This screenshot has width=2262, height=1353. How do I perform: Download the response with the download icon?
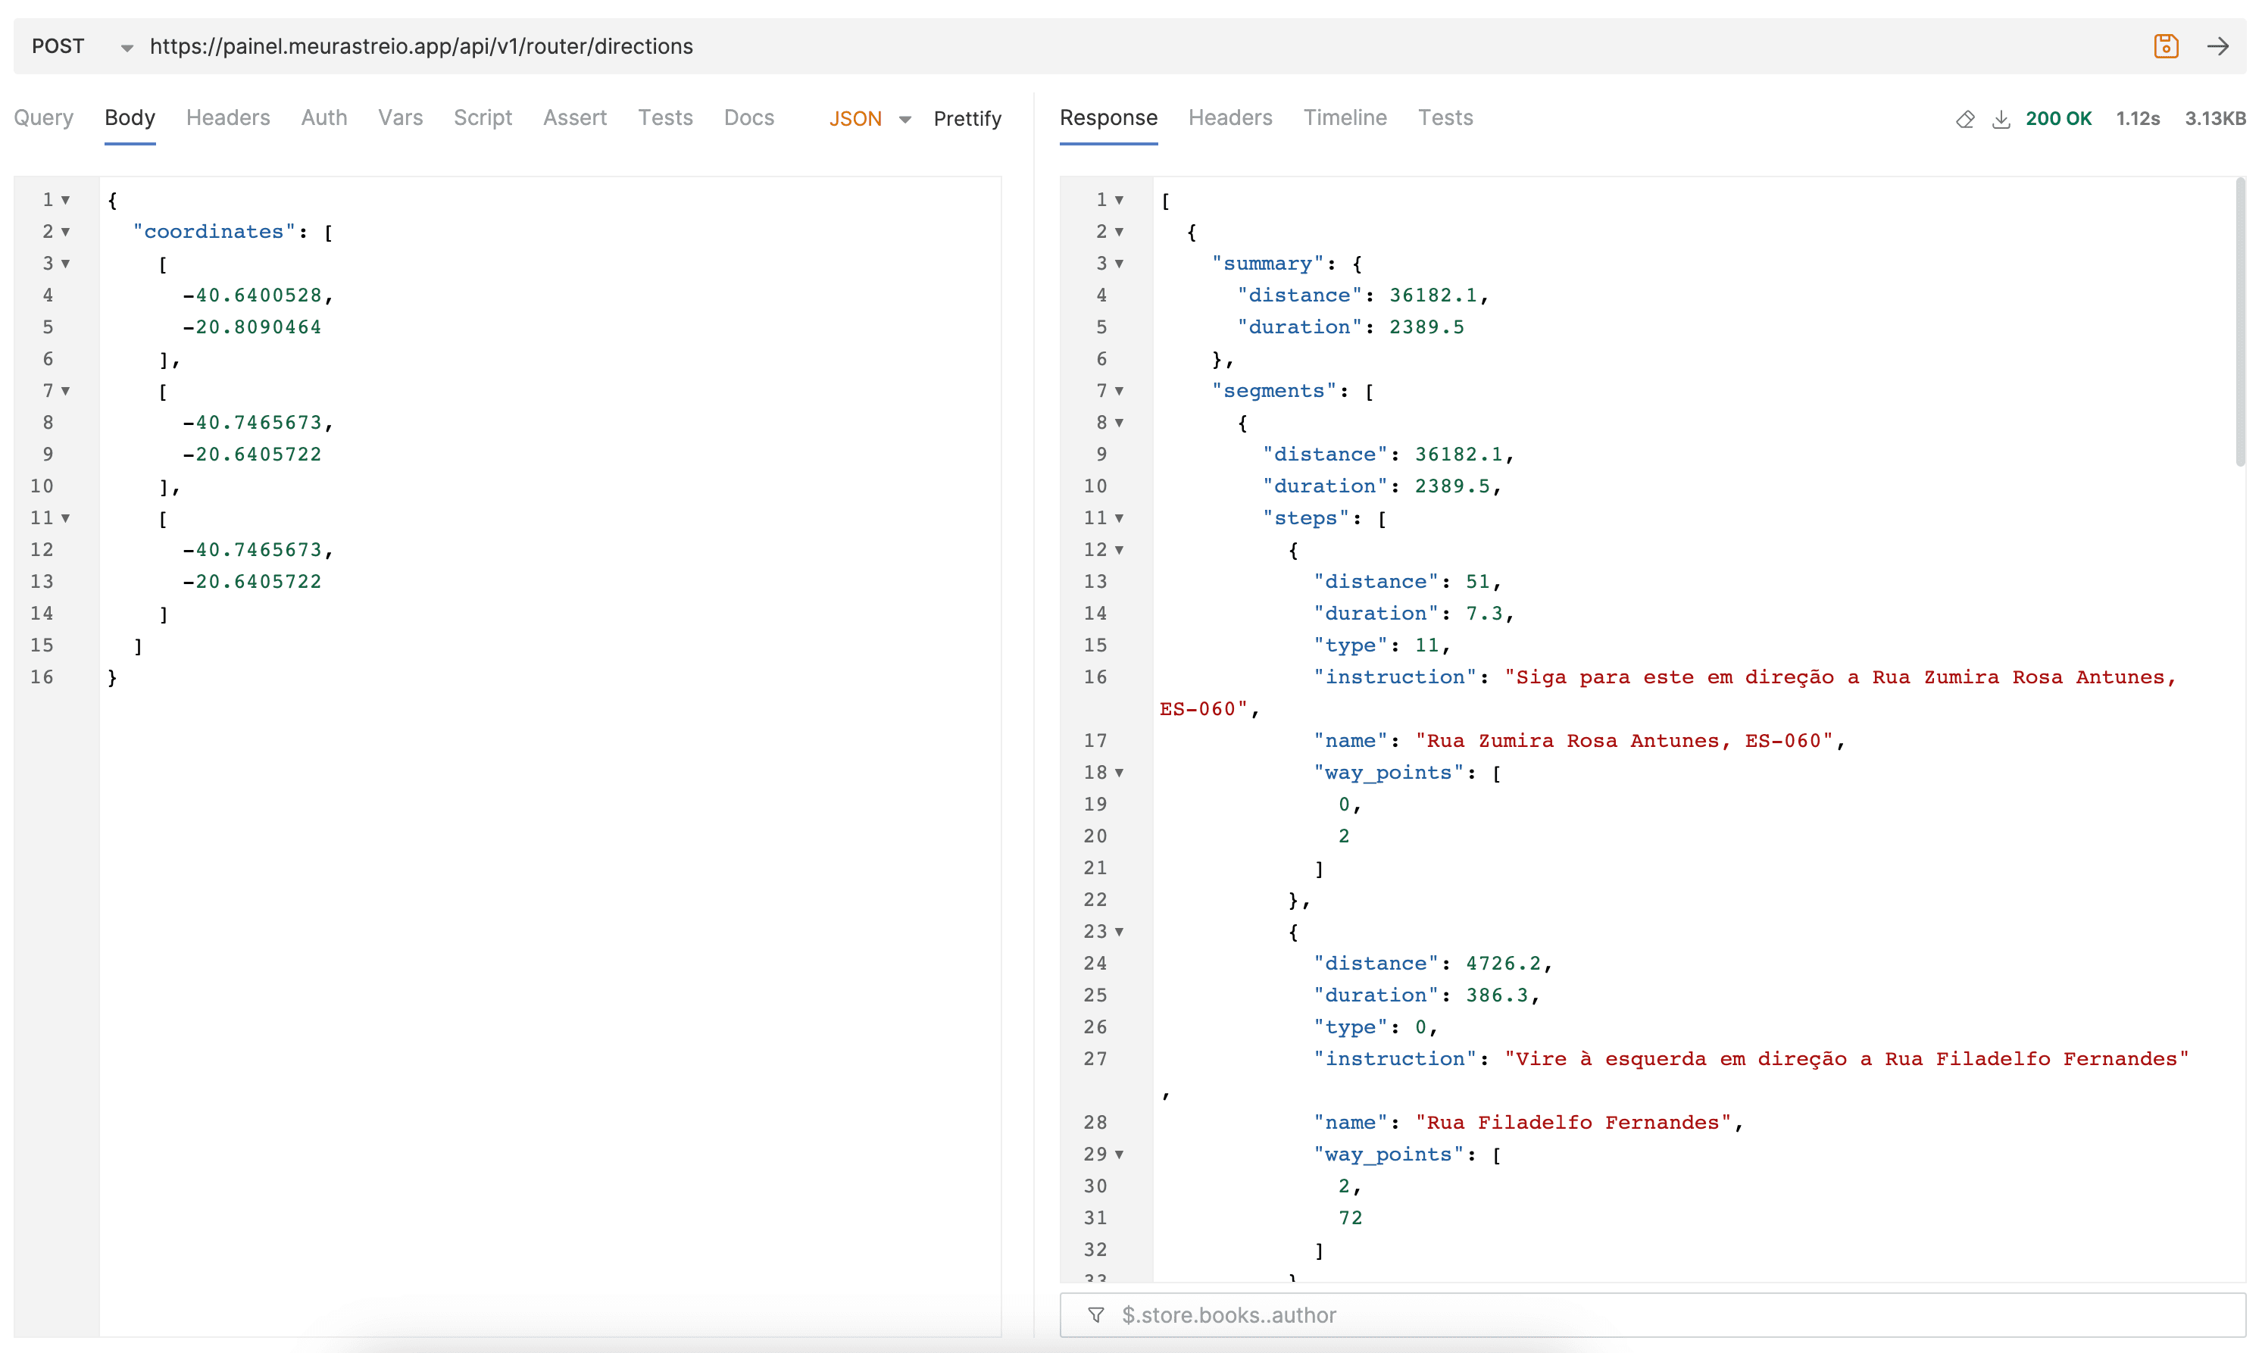[2001, 118]
